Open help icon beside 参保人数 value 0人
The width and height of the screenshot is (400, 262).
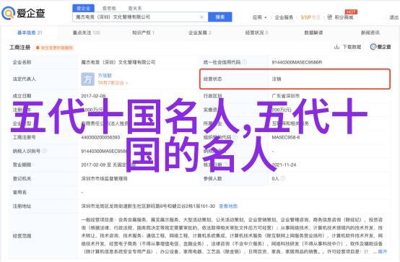(x=282, y=178)
